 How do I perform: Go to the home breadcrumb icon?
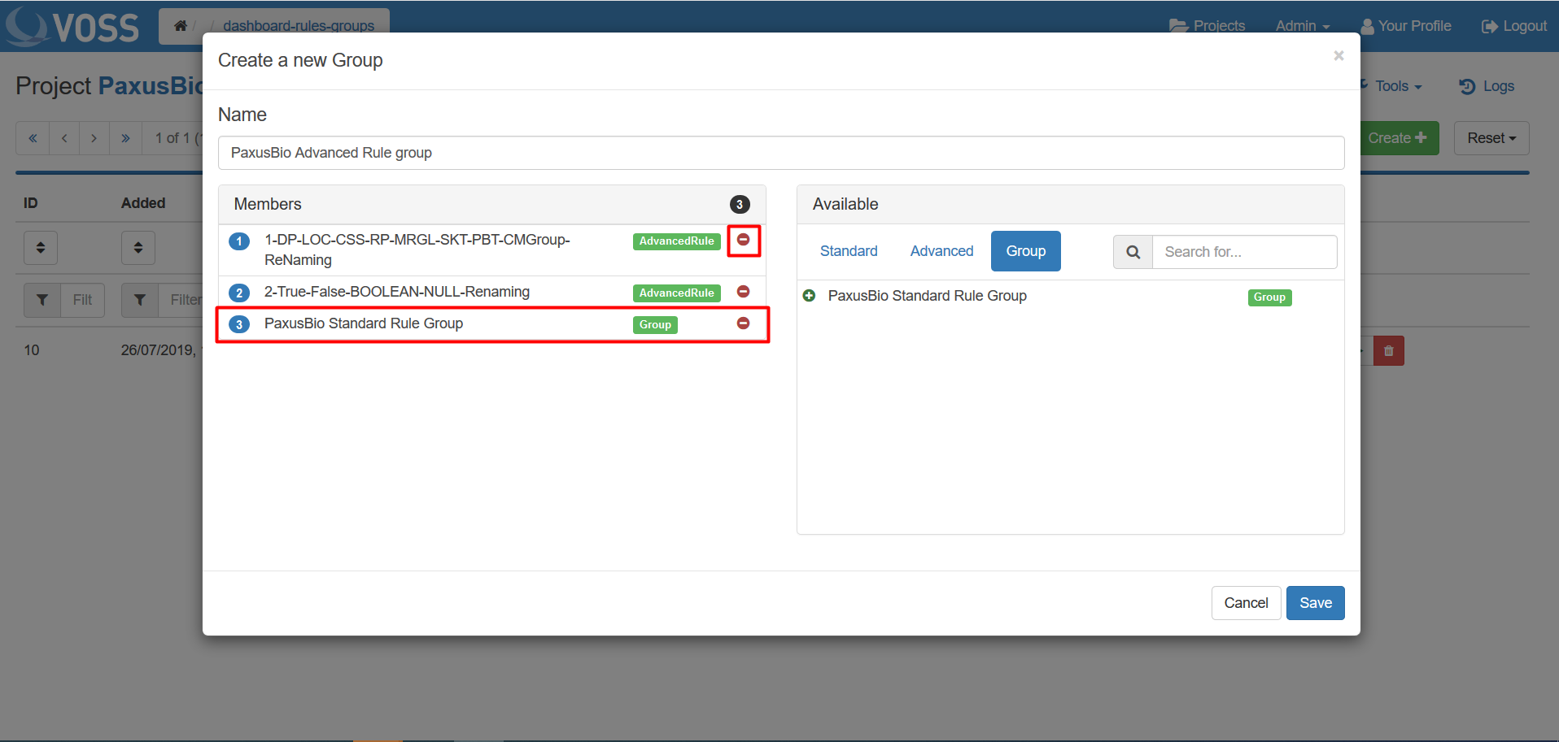point(181,26)
